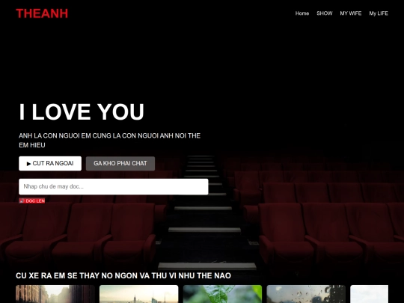Click the THEANH logo

(x=42, y=13)
